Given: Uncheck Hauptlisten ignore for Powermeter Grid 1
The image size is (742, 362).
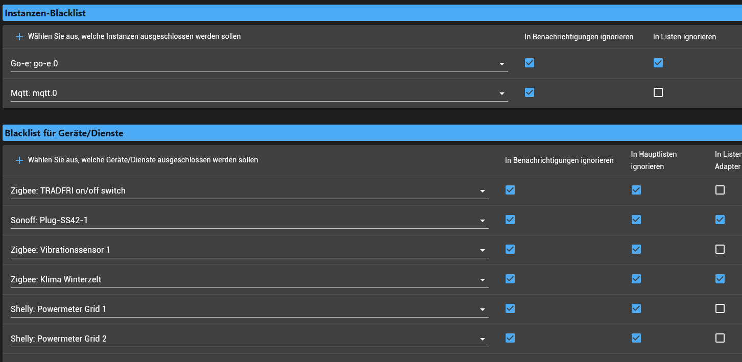Looking at the screenshot, I should [636, 308].
